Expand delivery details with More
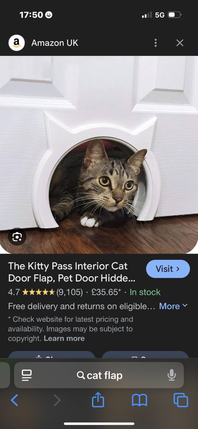 tap(173, 306)
